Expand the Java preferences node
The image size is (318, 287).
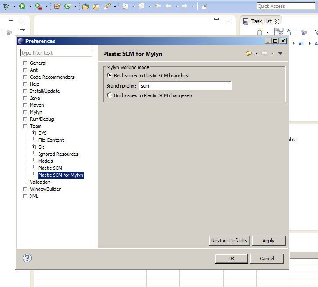(25, 98)
